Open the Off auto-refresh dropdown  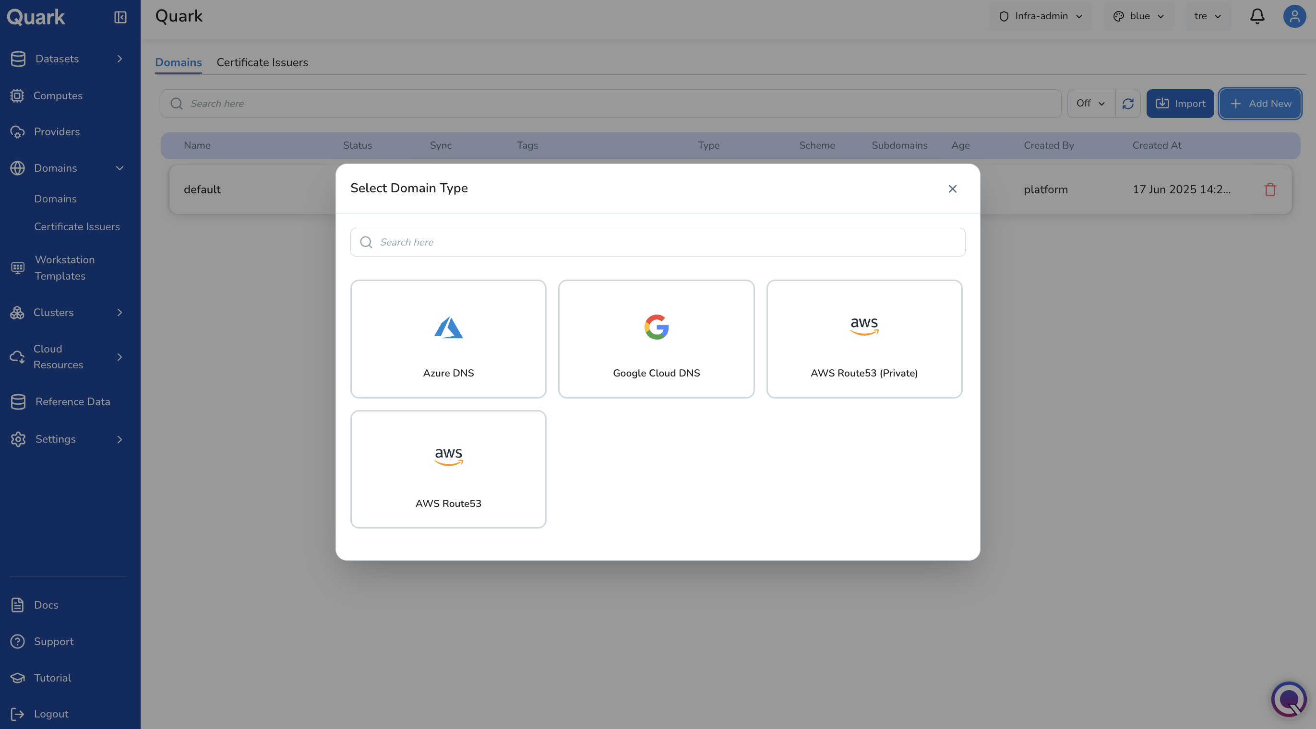pyautogui.click(x=1091, y=104)
